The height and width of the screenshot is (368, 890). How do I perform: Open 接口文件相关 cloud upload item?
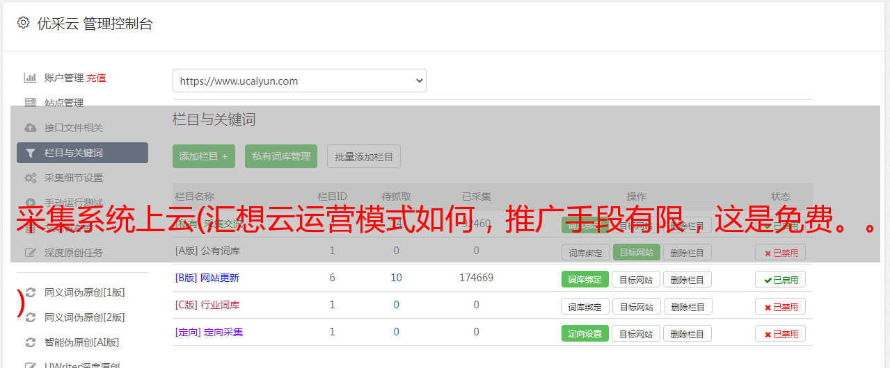point(73,128)
